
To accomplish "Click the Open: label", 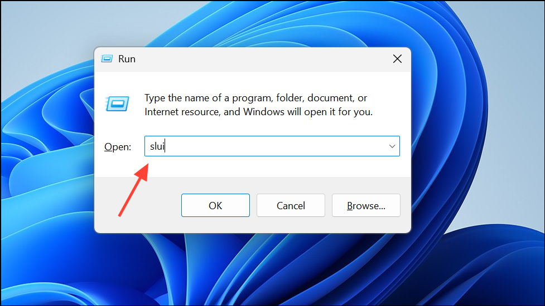I will (118, 147).
